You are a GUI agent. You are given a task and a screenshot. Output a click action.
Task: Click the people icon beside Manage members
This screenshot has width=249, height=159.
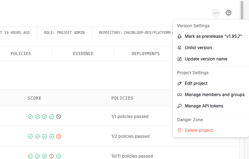pos(180,95)
